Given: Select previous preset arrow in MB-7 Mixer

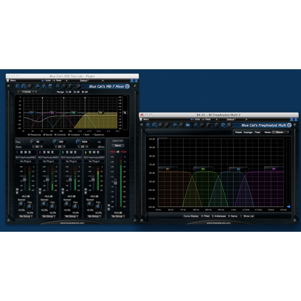Looking at the screenshot, I should [x=66, y=81].
